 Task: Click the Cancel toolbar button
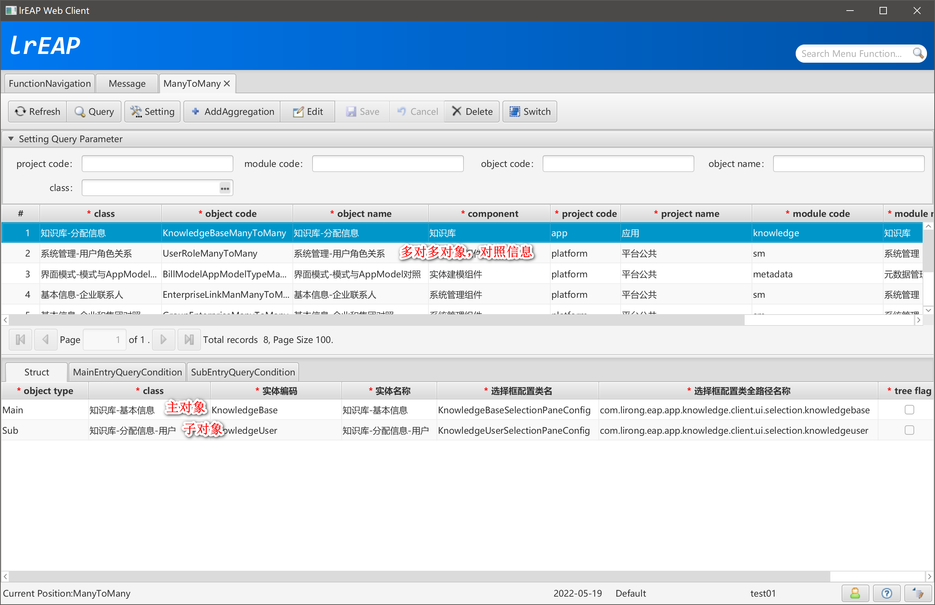[x=417, y=112]
